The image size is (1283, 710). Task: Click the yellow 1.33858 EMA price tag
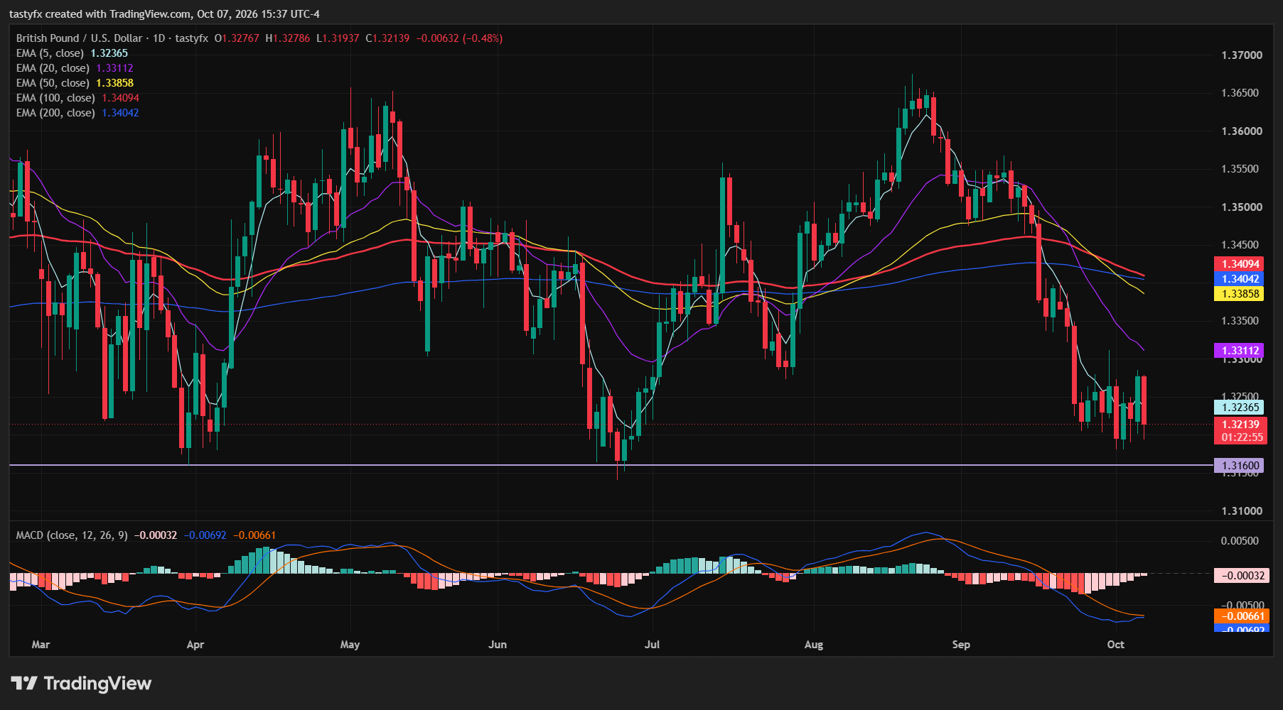tap(1240, 294)
